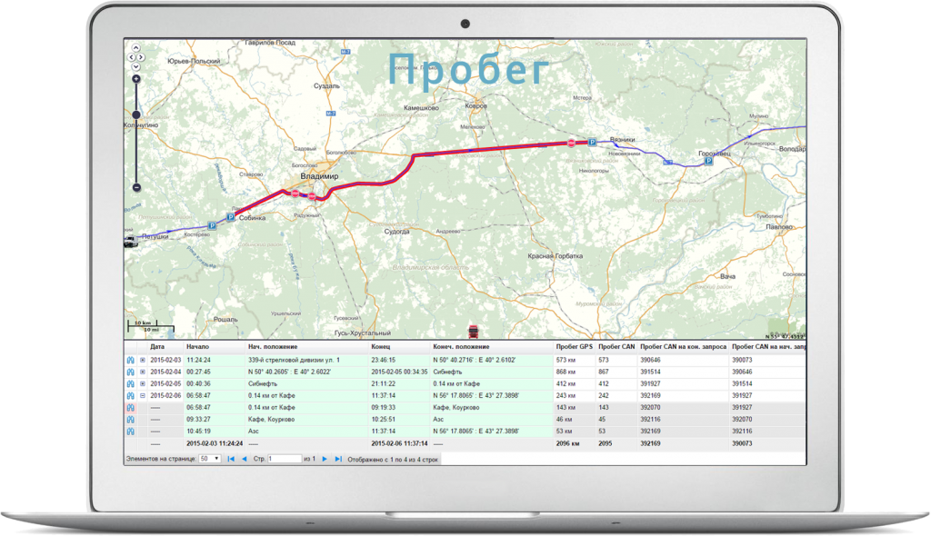Click the parking marker near Собинка
Screen dimensions: 931x536
[x=230, y=216]
